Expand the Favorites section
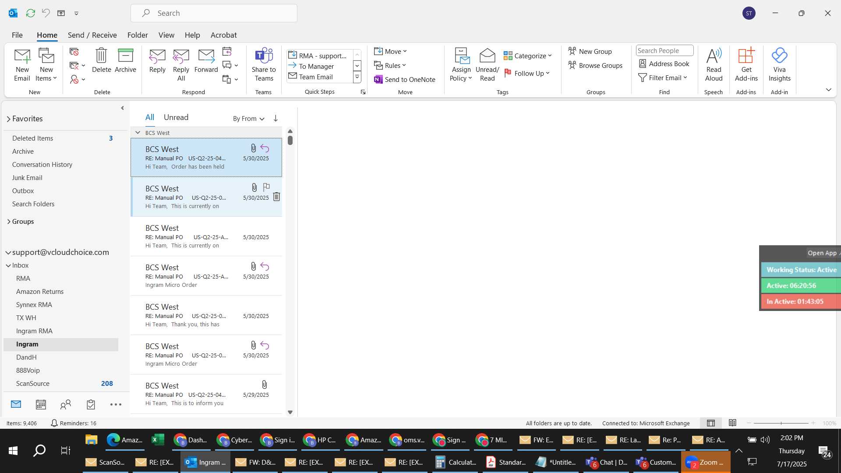The image size is (841, 473). (8, 119)
